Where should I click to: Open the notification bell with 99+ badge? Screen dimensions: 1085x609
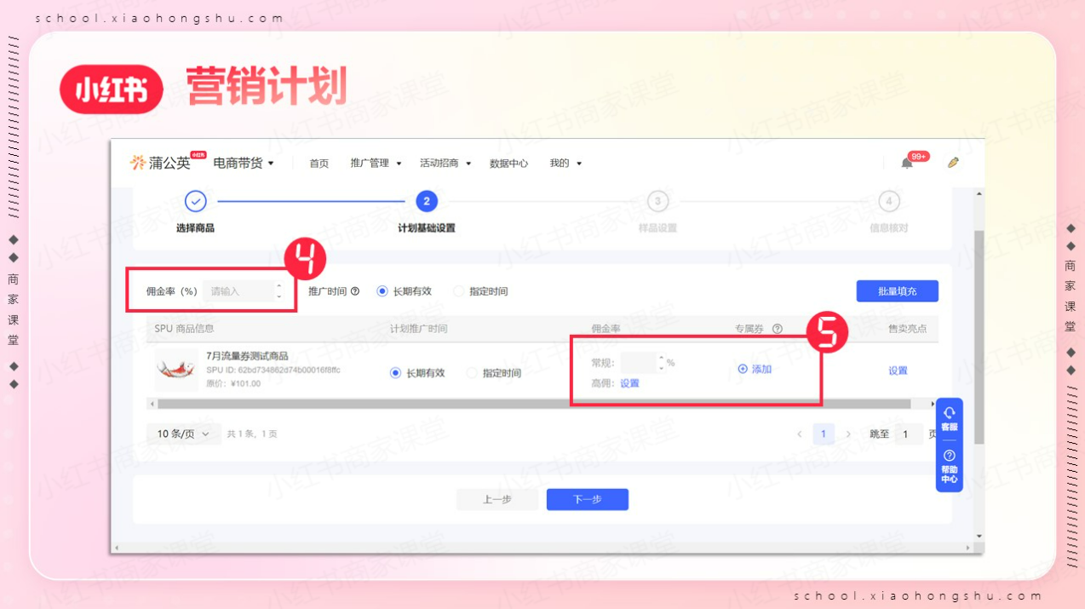908,163
